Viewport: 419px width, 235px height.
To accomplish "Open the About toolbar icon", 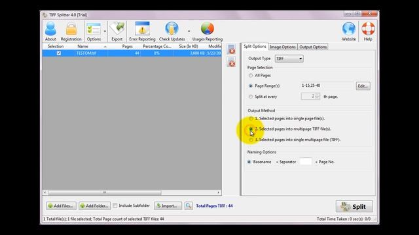I will click(50, 29).
